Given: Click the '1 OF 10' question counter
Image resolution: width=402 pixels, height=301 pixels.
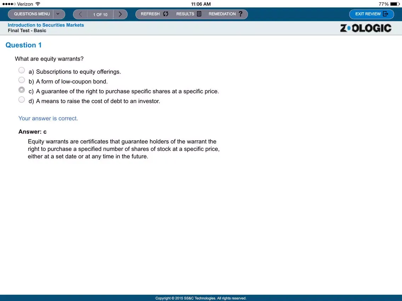Looking at the screenshot, I should point(100,14).
